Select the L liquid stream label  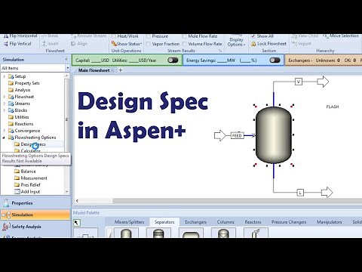300,193
